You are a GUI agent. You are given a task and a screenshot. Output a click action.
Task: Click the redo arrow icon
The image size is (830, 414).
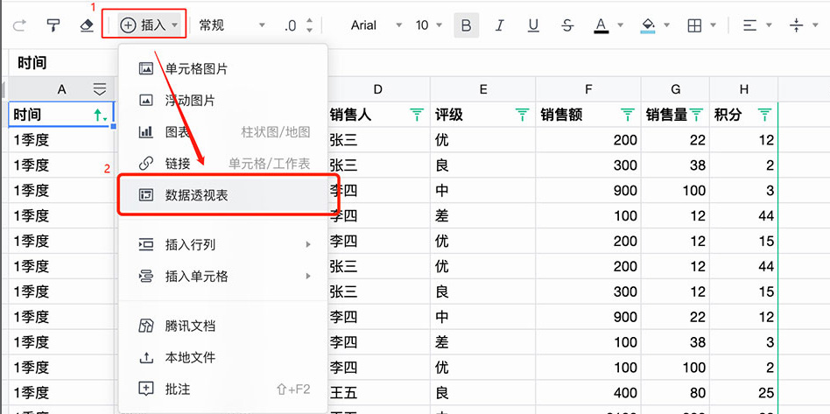[19, 25]
